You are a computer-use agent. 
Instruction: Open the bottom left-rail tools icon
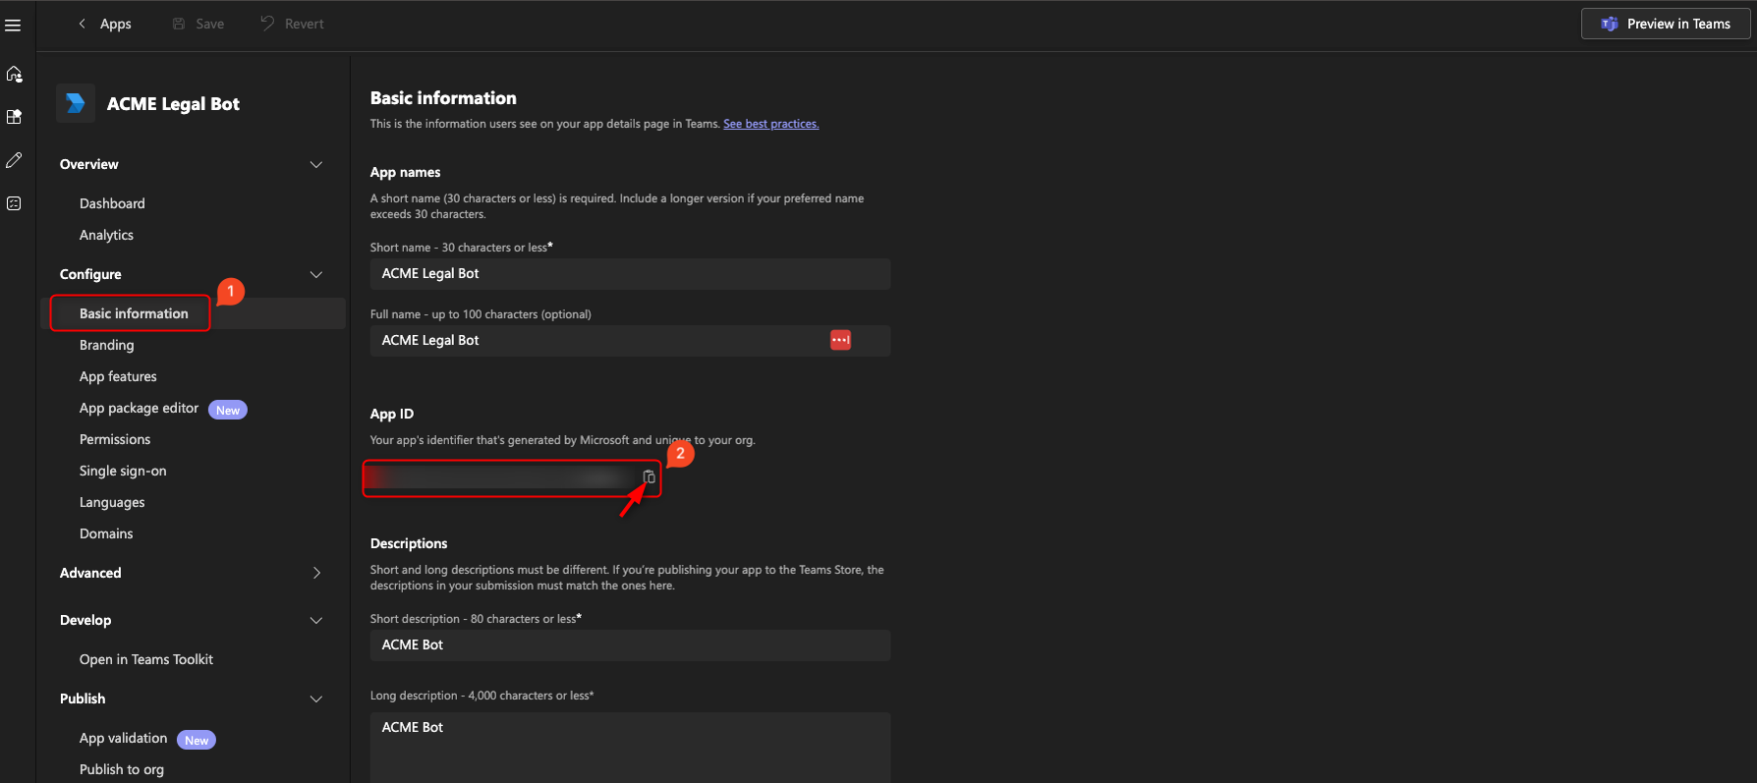point(14,203)
